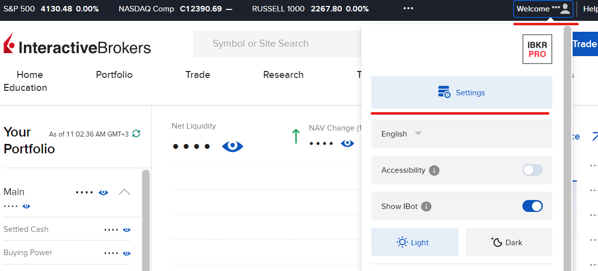Viewport: 598px width, 271px height.
Task: Turn off the Show IBot switch
Action: click(532, 206)
